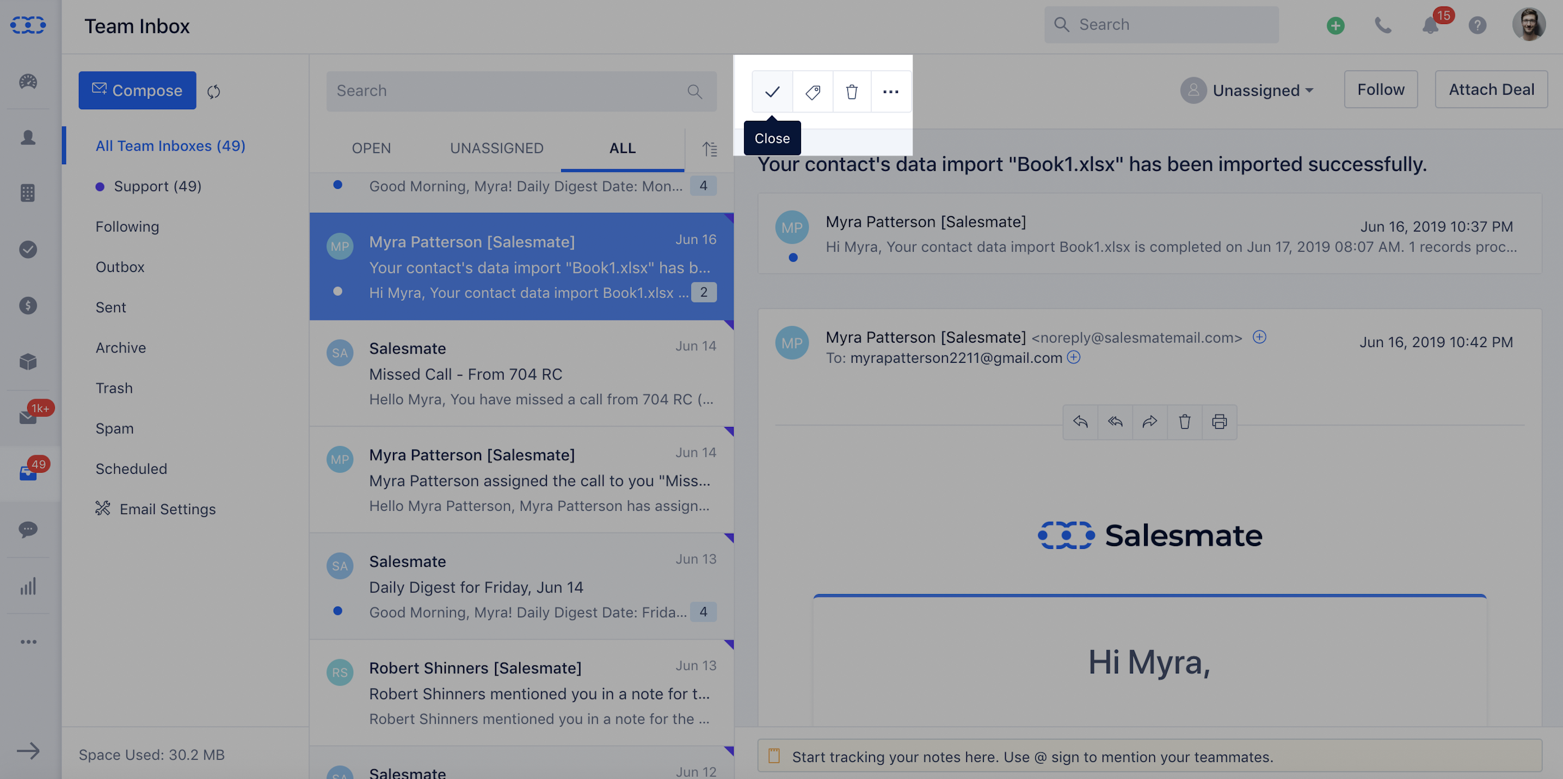Open the Following folder

tap(127, 226)
